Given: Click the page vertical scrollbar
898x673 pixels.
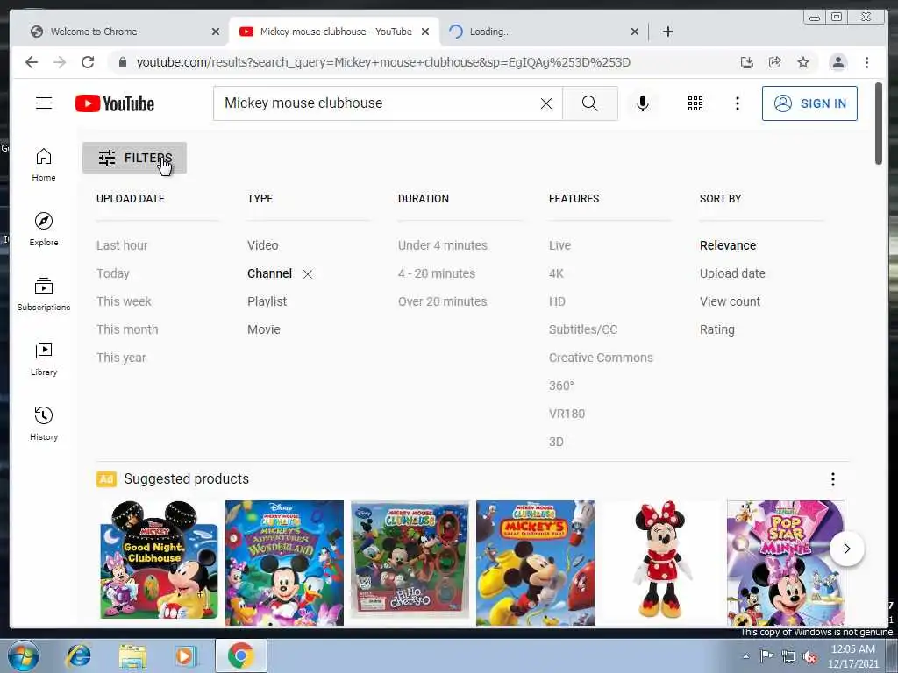Looking at the screenshot, I should tap(879, 124).
